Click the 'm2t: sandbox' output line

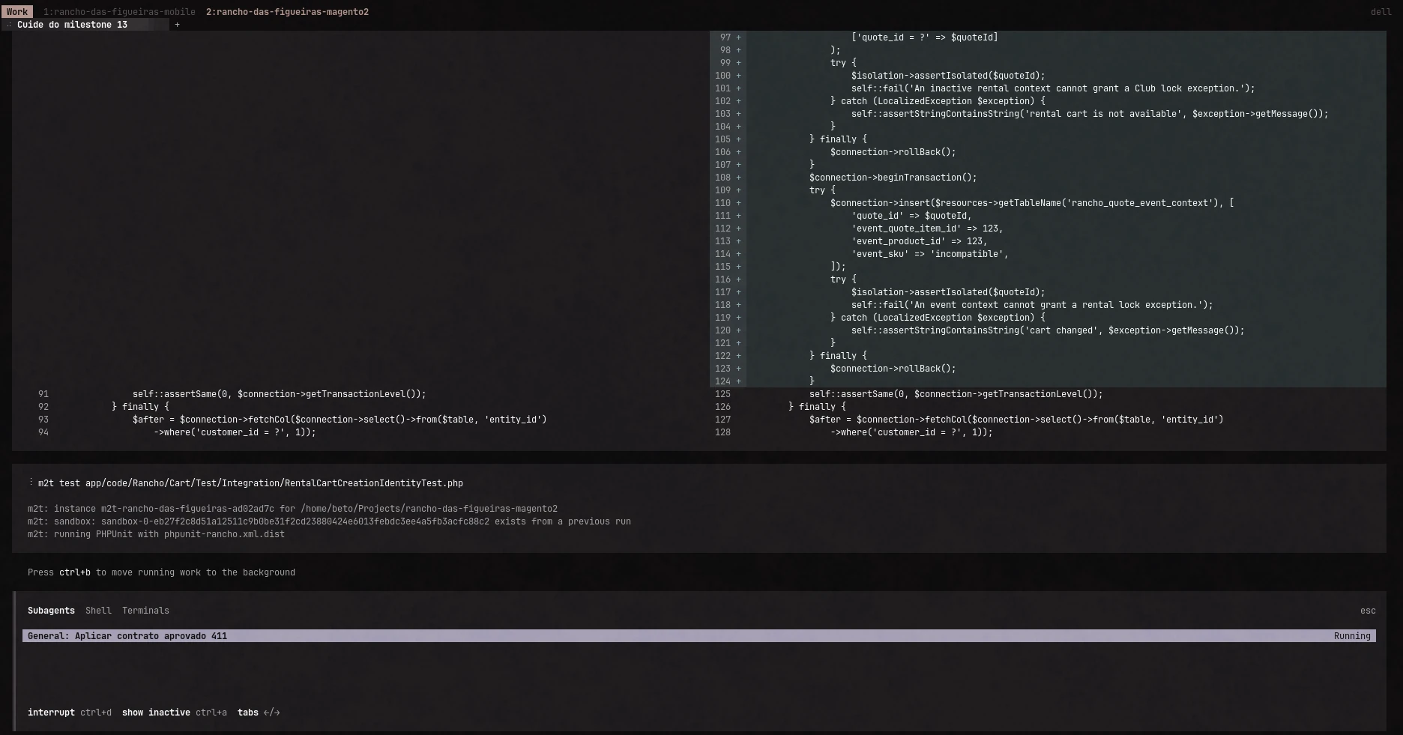[x=329, y=521]
